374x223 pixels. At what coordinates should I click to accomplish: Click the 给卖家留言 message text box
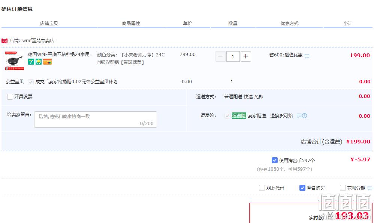point(96,120)
